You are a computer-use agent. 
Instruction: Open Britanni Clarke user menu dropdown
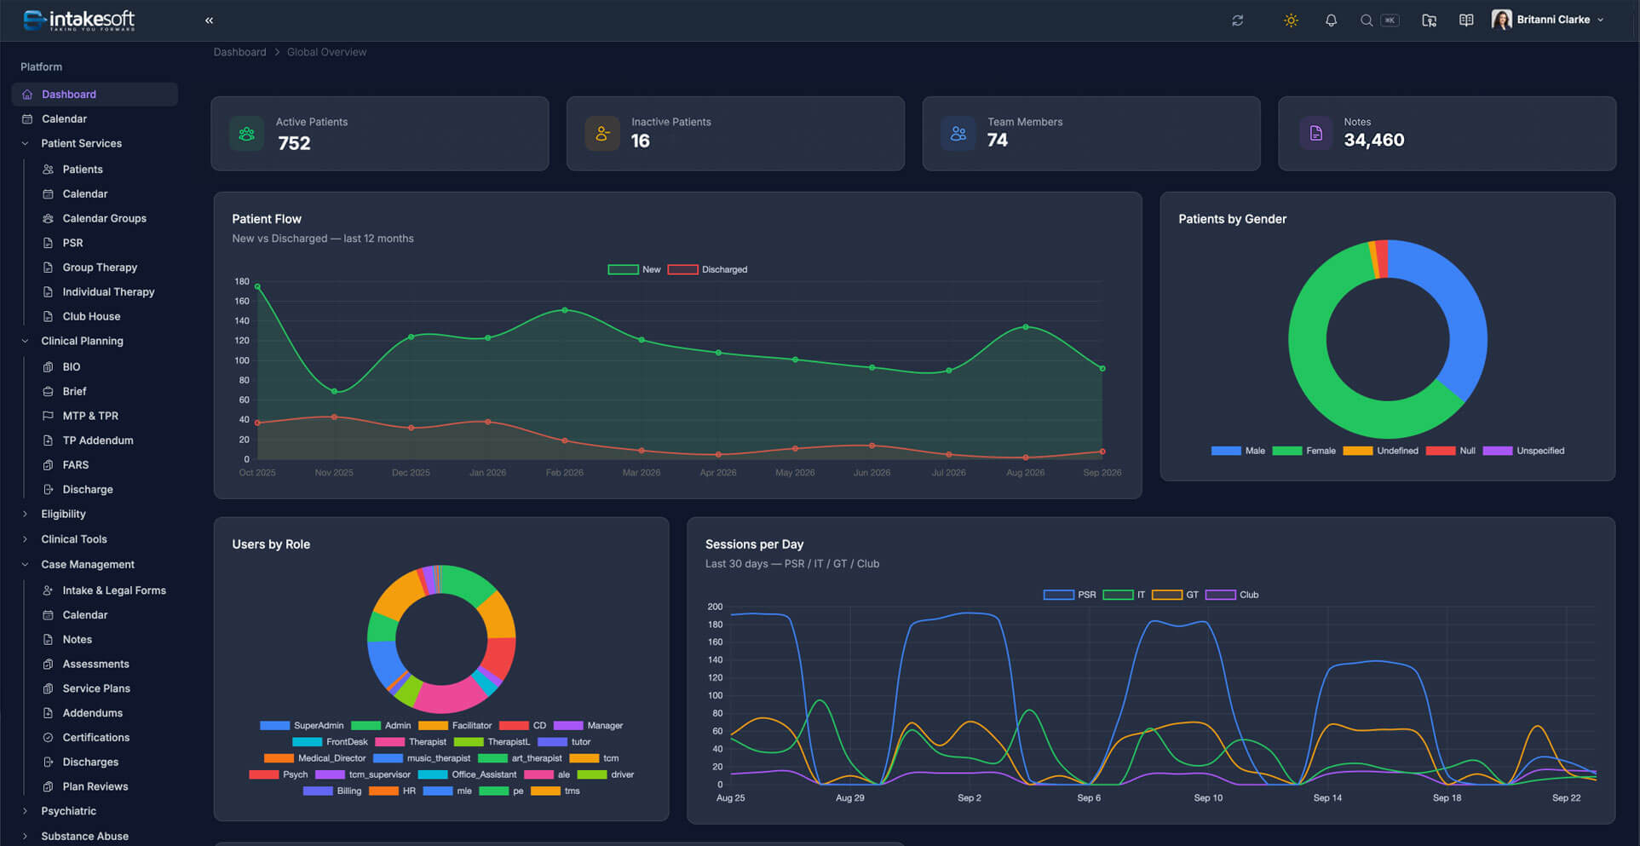1548,20
